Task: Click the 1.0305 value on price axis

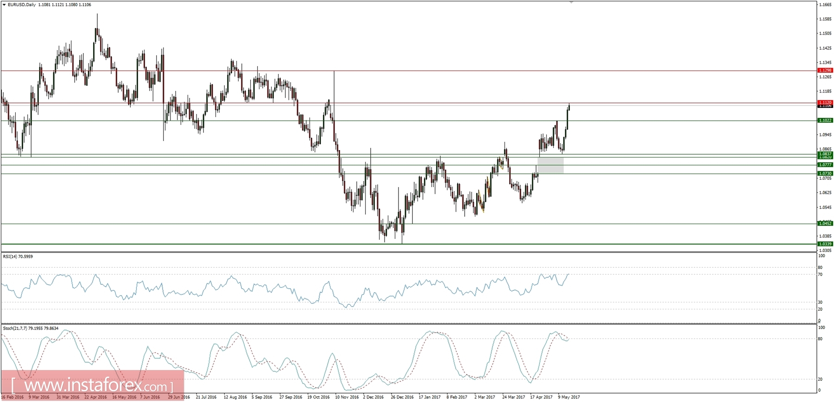Action: 825,251
